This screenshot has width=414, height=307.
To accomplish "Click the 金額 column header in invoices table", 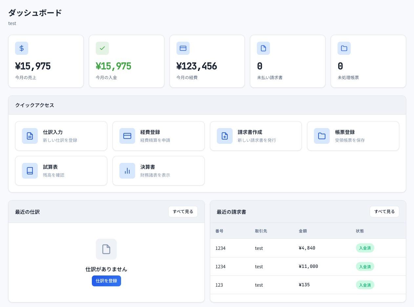I will 303,231.
